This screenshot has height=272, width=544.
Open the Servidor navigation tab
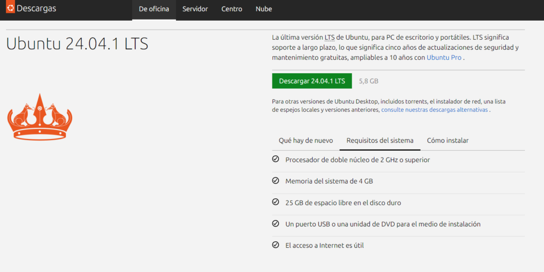pos(195,9)
